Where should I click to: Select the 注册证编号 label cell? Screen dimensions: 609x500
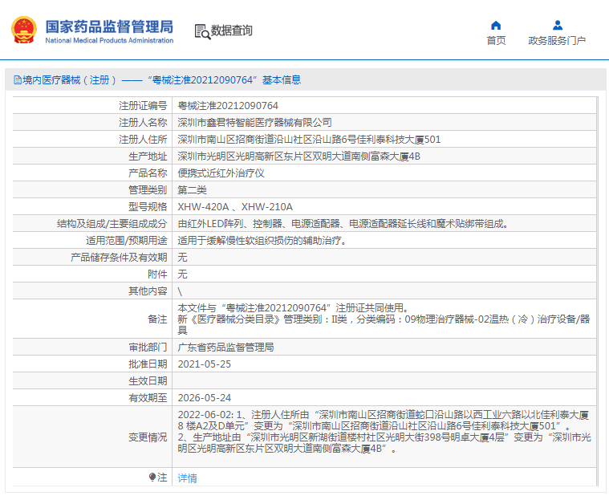(143, 106)
